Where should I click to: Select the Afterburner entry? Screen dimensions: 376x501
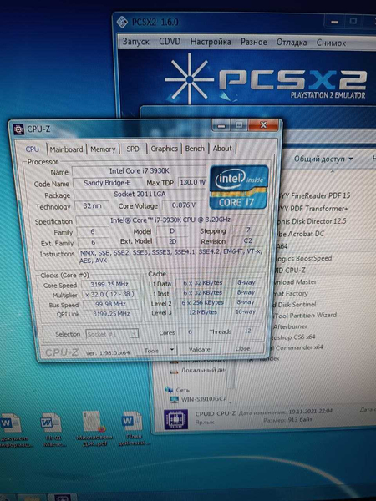pos(290,326)
